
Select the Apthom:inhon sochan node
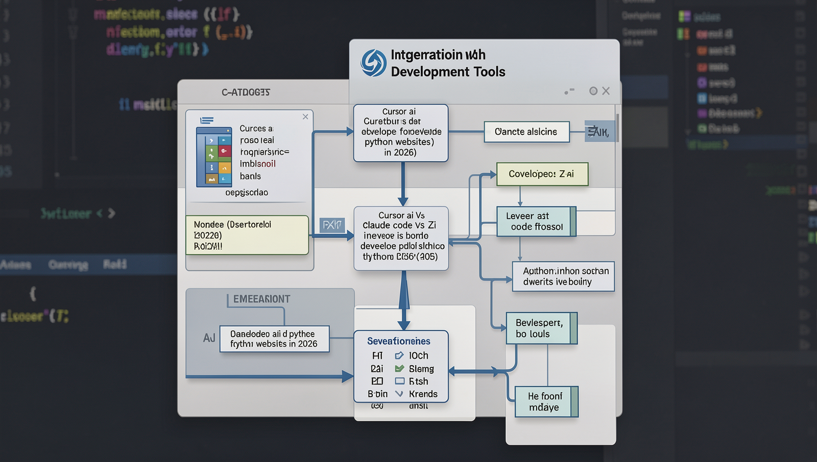[563, 276]
